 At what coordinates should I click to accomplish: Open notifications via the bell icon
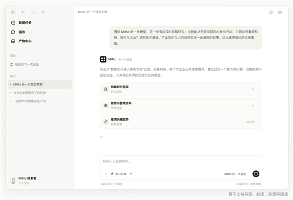pos(43,12)
